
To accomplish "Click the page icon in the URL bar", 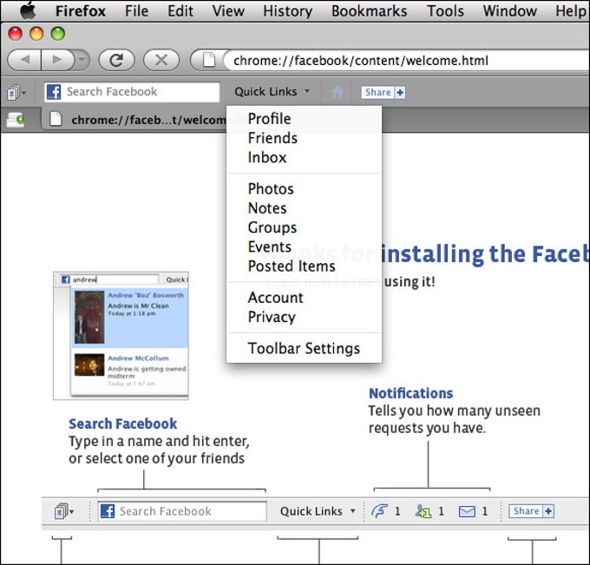I will (x=208, y=60).
